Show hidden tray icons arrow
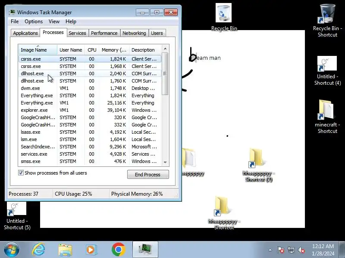The image size is (345, 258). click(270, 250)
